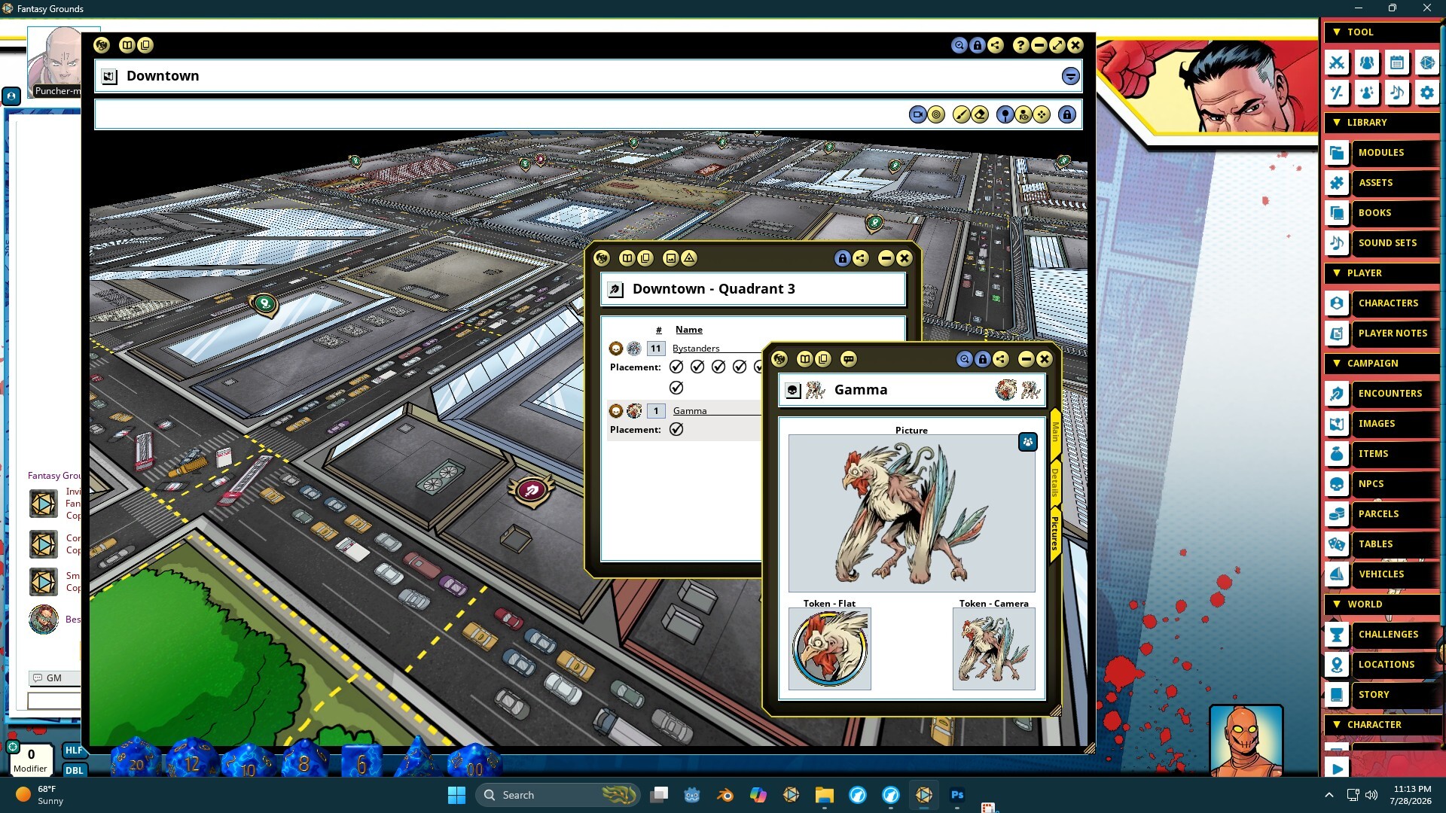This screenshot has width=1446, height=813.
Task: Open the Downtown title bar dropdown menu
Action: click(x=1070, y=76)
